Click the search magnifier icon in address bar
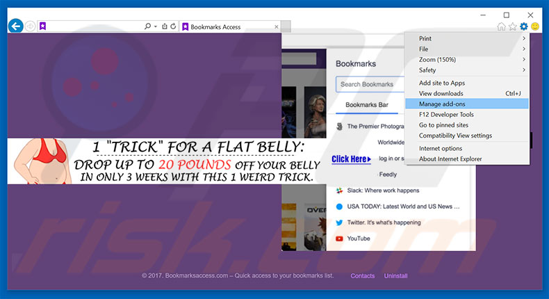The image size is (549, 299). point(147,26)
